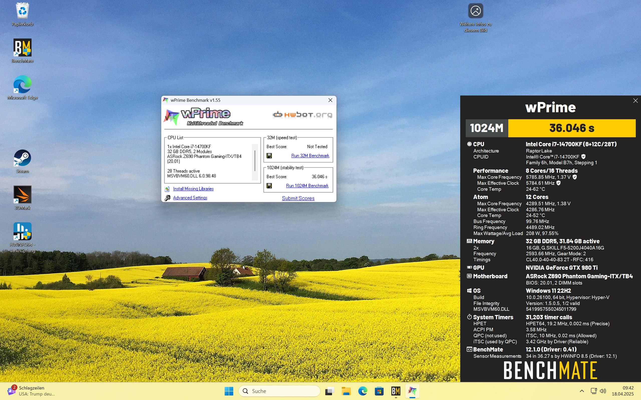Click the BENCHMATE logo at panel bottom

coord(550,370)
